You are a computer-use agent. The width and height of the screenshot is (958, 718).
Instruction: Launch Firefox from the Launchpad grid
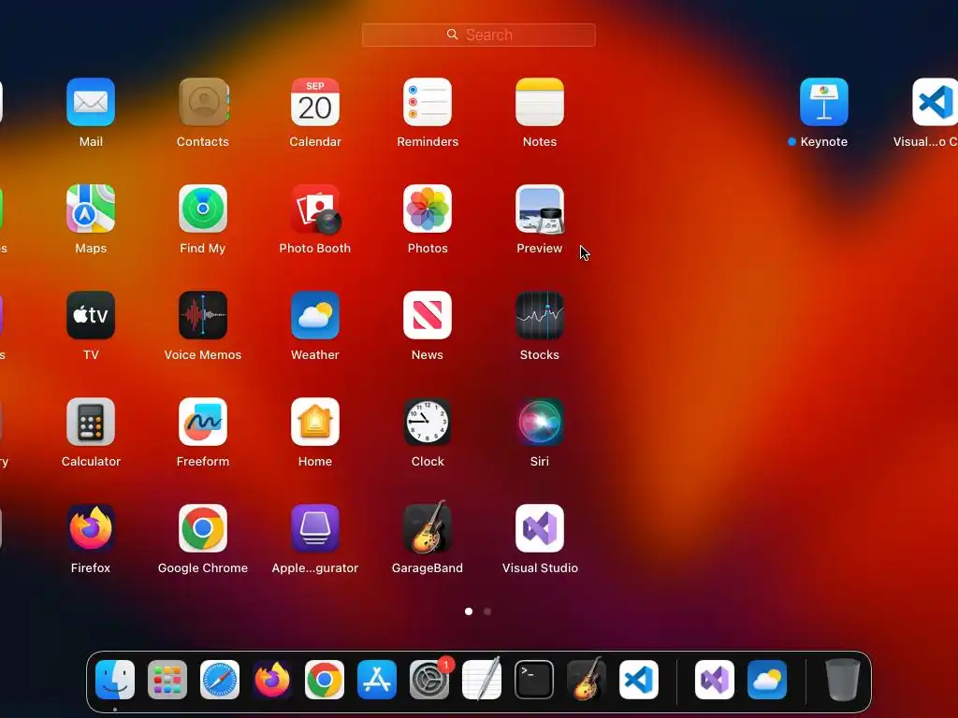pyautogui.click(x=91, y=528)
